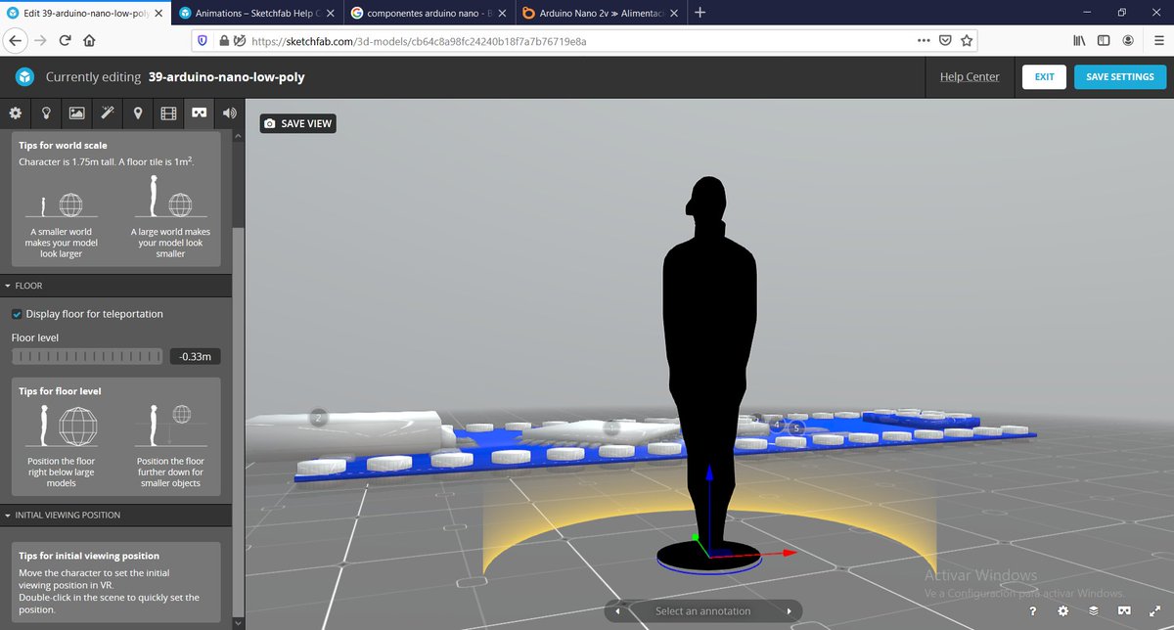The image size is (1174, 630).
Task: Open the model inspector layers icon
Action: click(x=1094, y=610)
